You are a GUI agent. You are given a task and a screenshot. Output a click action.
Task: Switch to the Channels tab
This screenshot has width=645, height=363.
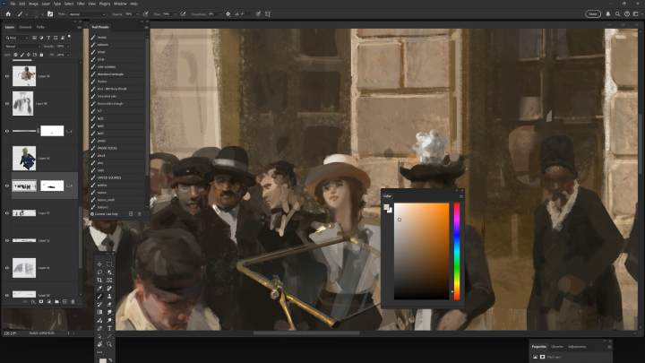pyautogui.click(x=25, y=27)
